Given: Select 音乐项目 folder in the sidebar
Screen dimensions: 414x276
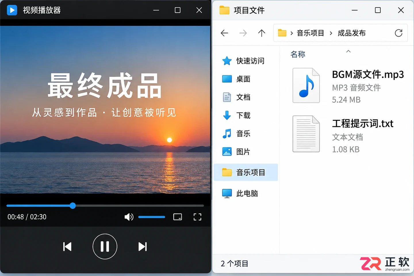Looking at the screenshot, I should (246, 172).
